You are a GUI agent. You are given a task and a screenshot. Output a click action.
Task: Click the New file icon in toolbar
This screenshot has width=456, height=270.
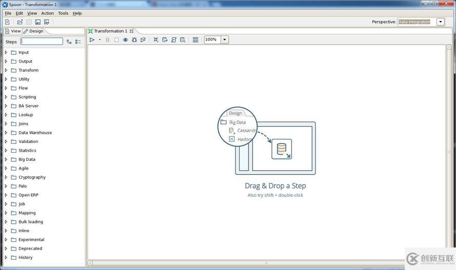(x=8, y=22)
